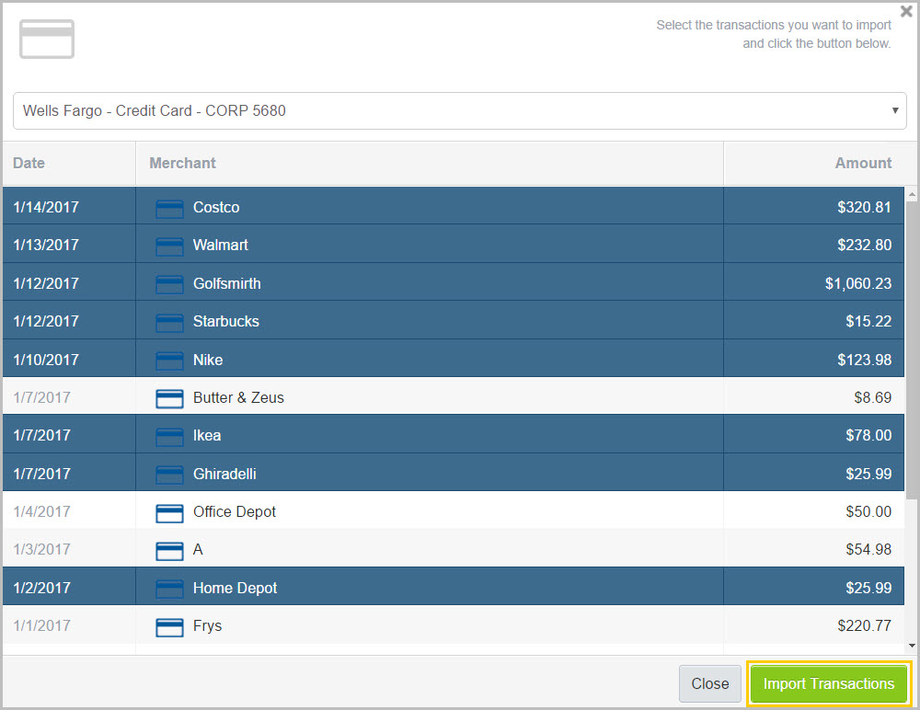Click the scrollbar down arrow

pos(912,646)
